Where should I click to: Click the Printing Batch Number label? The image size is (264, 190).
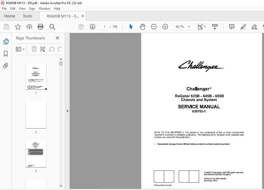point(163,185)
